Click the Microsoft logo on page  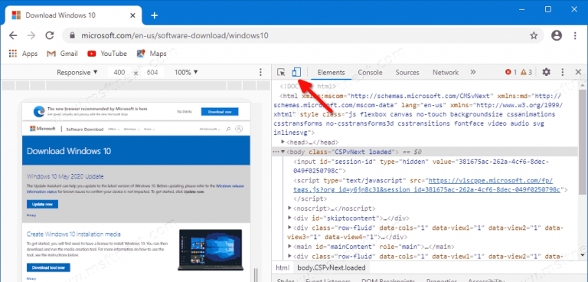coord(42,129)
